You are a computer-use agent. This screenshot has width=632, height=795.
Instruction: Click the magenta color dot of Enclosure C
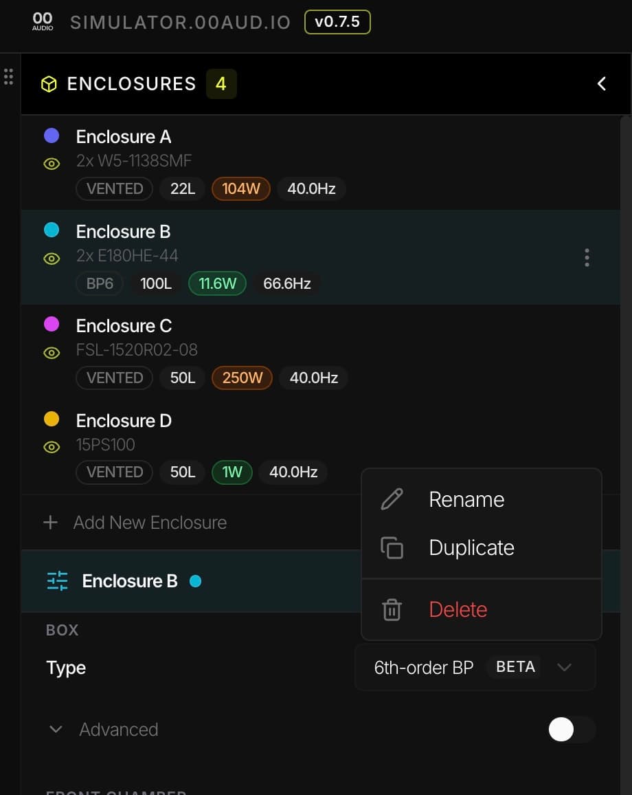(x=52, y=325)
